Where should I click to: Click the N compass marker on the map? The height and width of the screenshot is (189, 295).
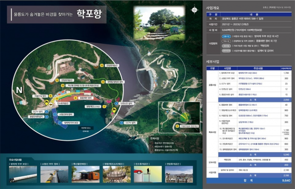click(19, 89)
